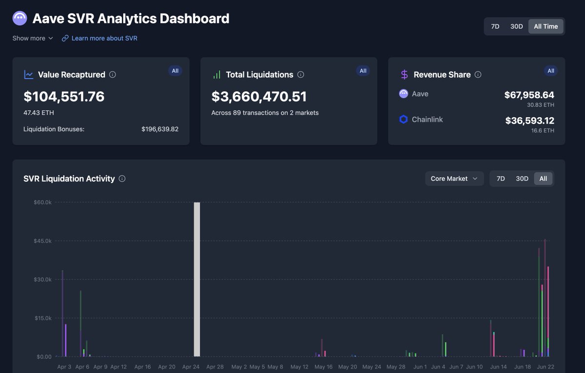Select 7D in top time range
Image resolution: width=585 pixels, height=373 pixels.
495,26
